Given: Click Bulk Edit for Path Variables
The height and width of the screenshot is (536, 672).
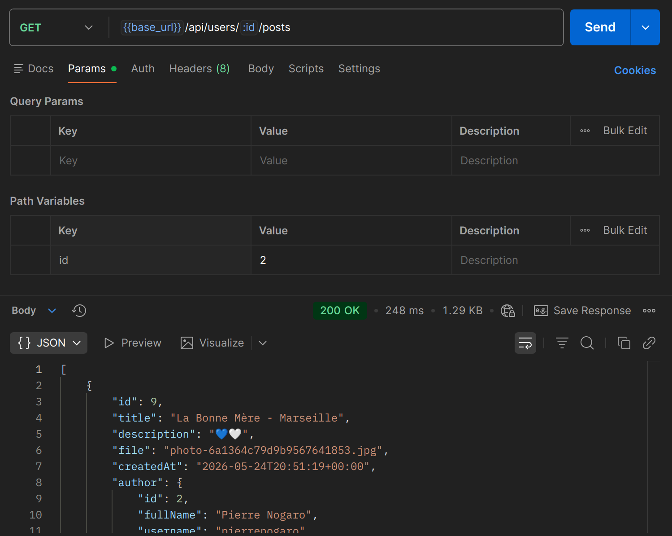Looking at the screenshot, I should point(625,230).
